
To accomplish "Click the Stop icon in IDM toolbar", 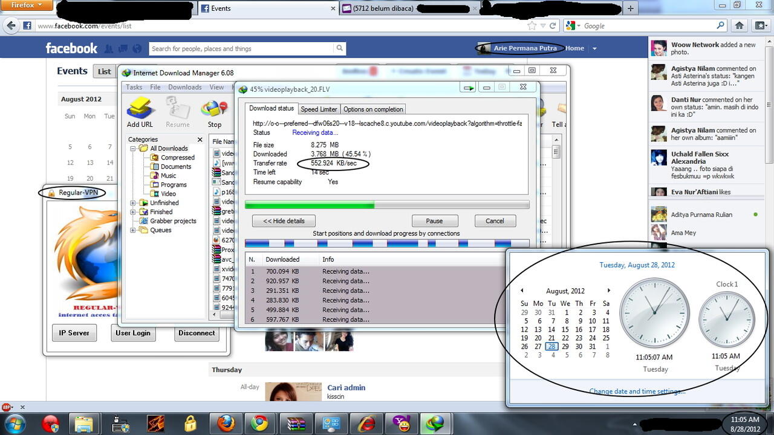I will click(x=214, y=109).
